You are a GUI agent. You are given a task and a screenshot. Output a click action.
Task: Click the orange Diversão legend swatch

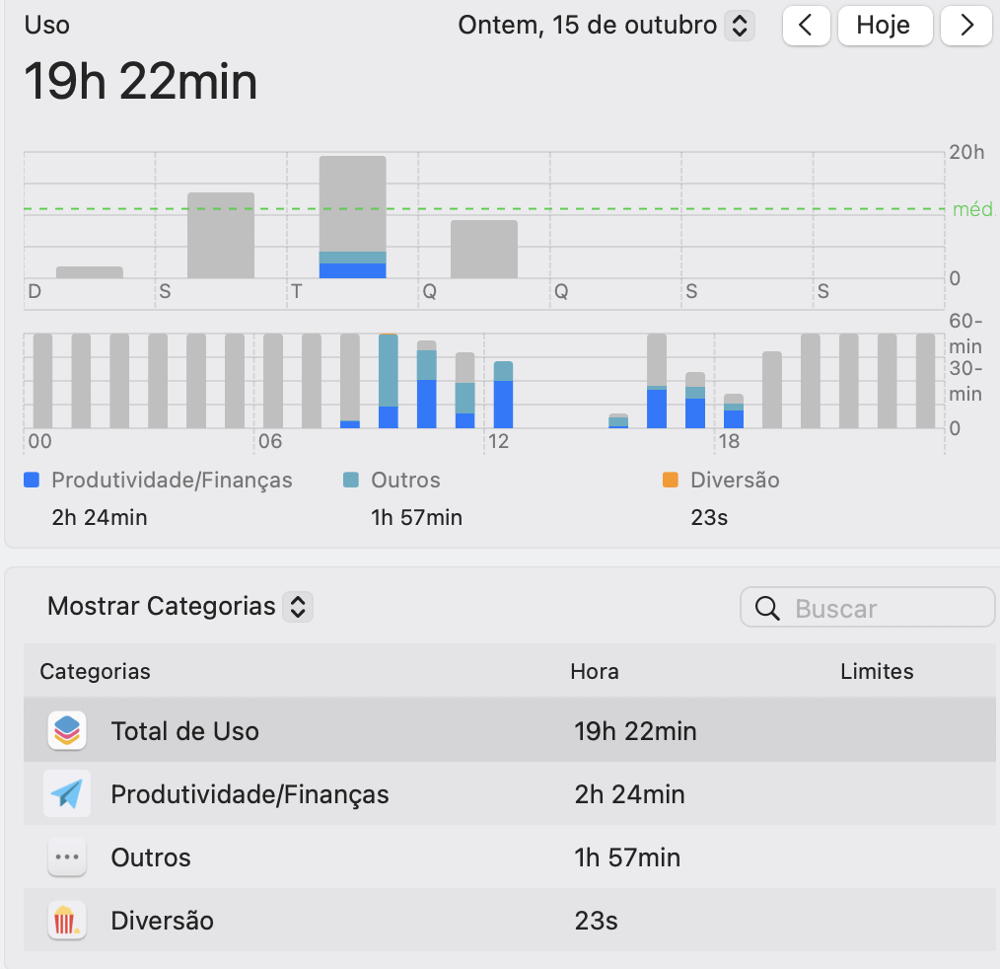[671, 481]
